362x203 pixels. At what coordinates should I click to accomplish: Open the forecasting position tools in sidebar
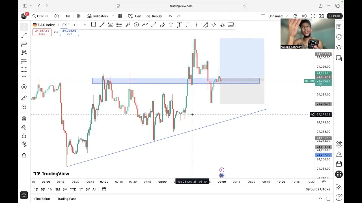tap(24, 61)
